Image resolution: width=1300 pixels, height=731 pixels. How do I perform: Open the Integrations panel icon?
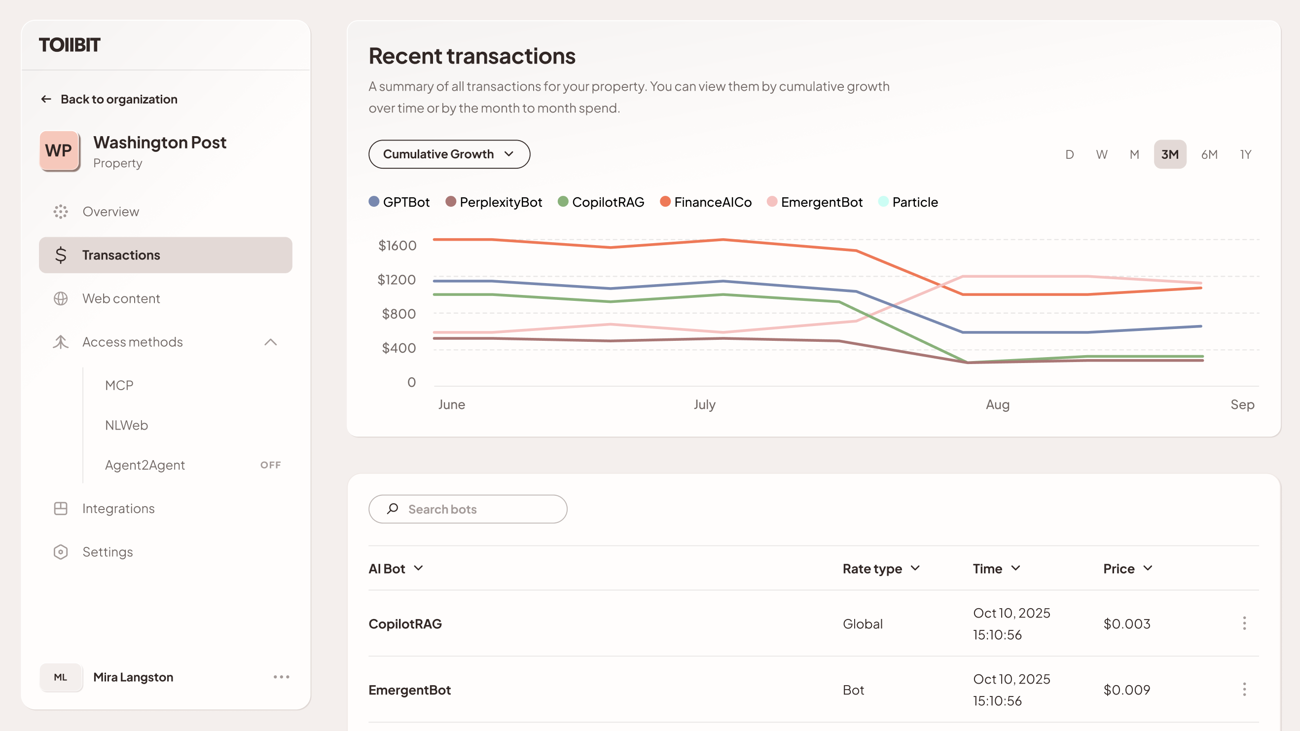[x=61, y=509]
